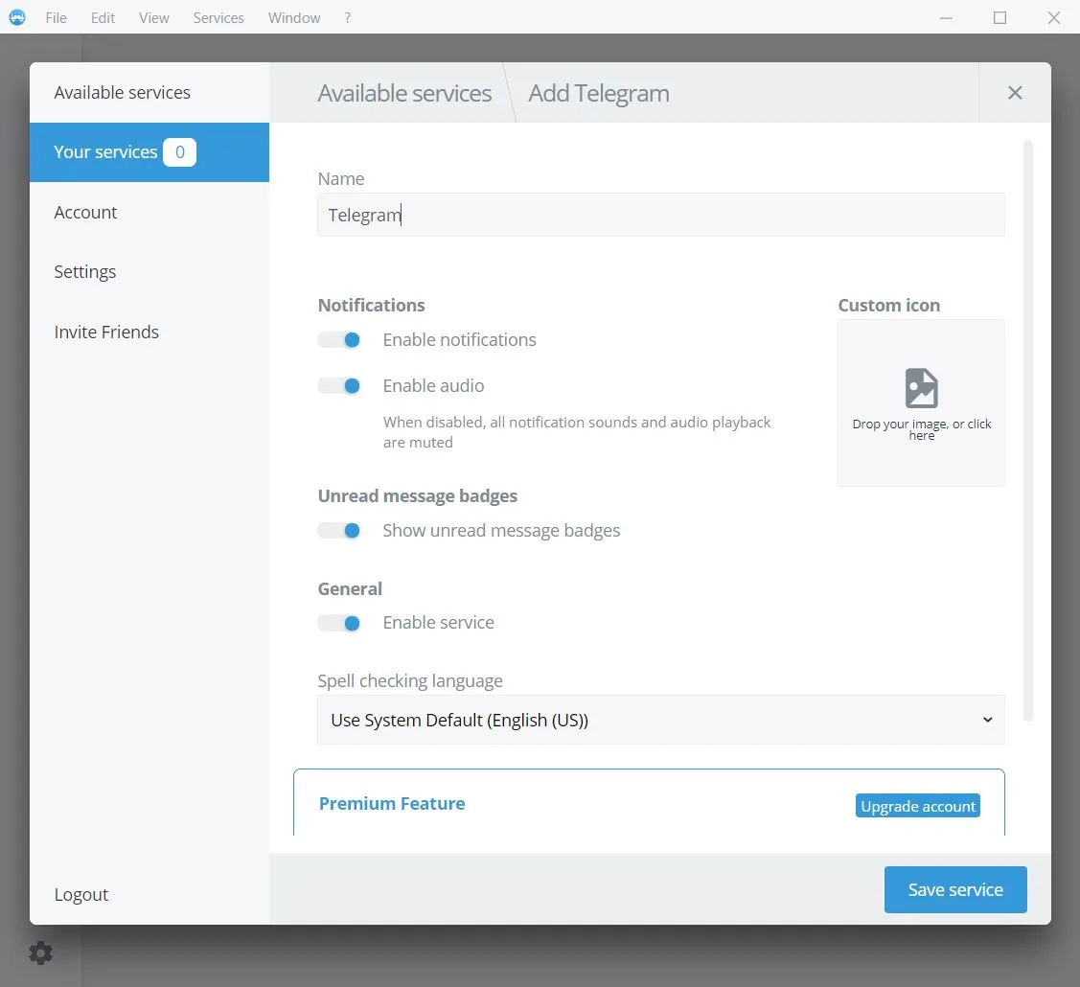The height and width of the screenshot is (987, 1080).
Task: Select Available services in sidebar
Action: (149, 92)
